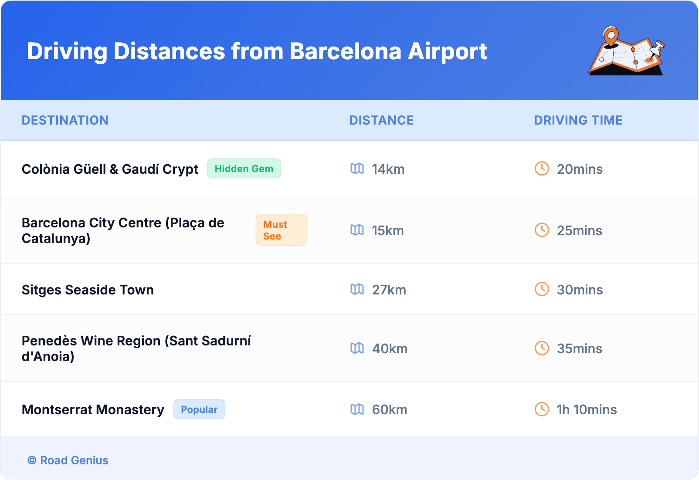699x480 pixels.
Task: Click clock icon next to 35mins
Action: [x=542, y=348]
